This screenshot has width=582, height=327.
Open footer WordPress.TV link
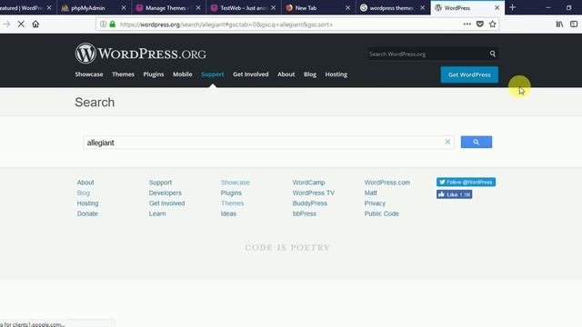tap(314, 193)
